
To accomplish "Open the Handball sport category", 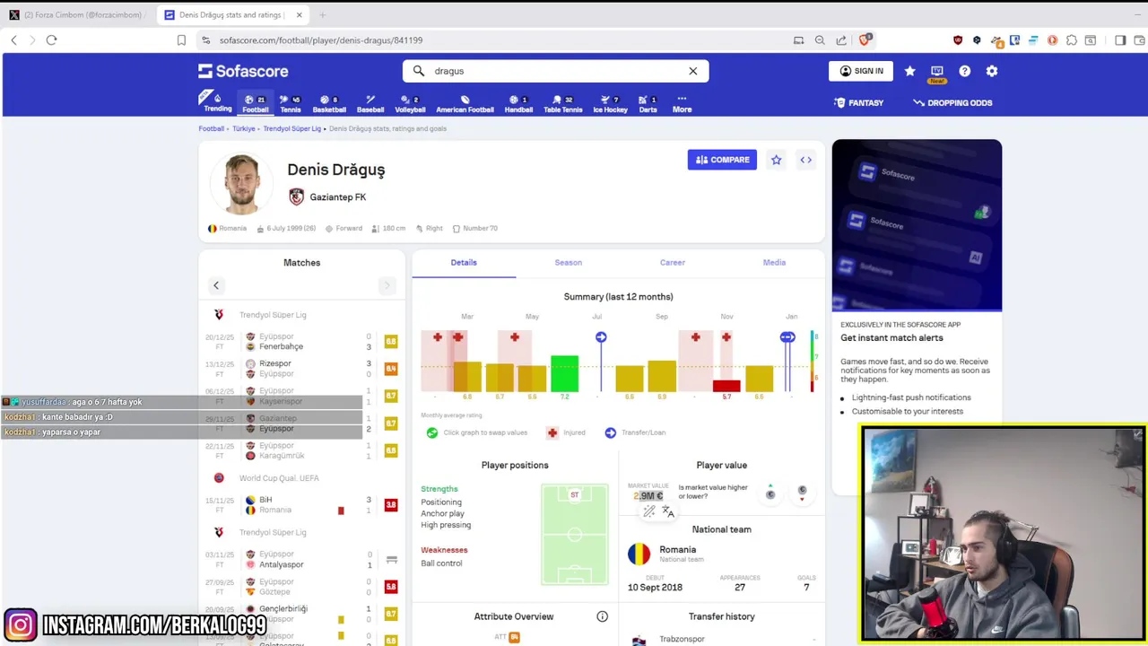I will pos(518,103).
